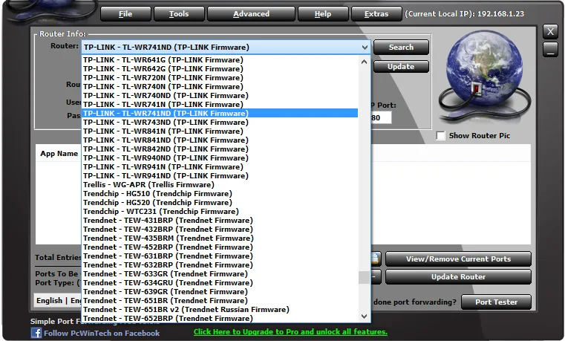This screenshot has width=565, height=341.
Task: Select Trendnet - TEW-651BR (Trendnet Firmware) entry
Action: coord(220,301)
